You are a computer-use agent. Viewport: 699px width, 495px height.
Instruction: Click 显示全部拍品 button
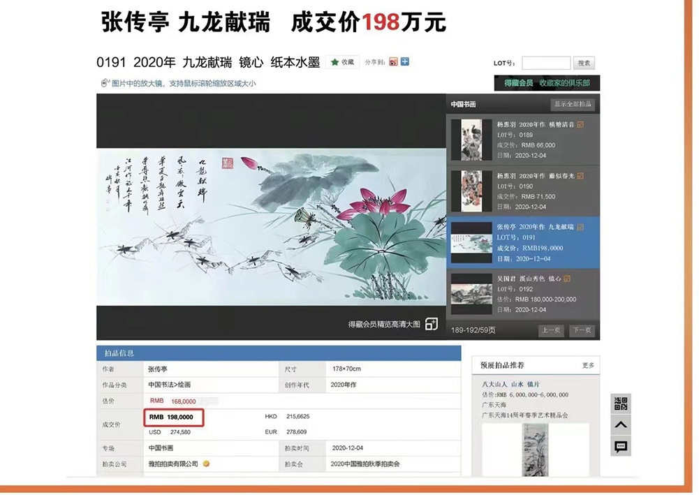[x=573, y=104]
